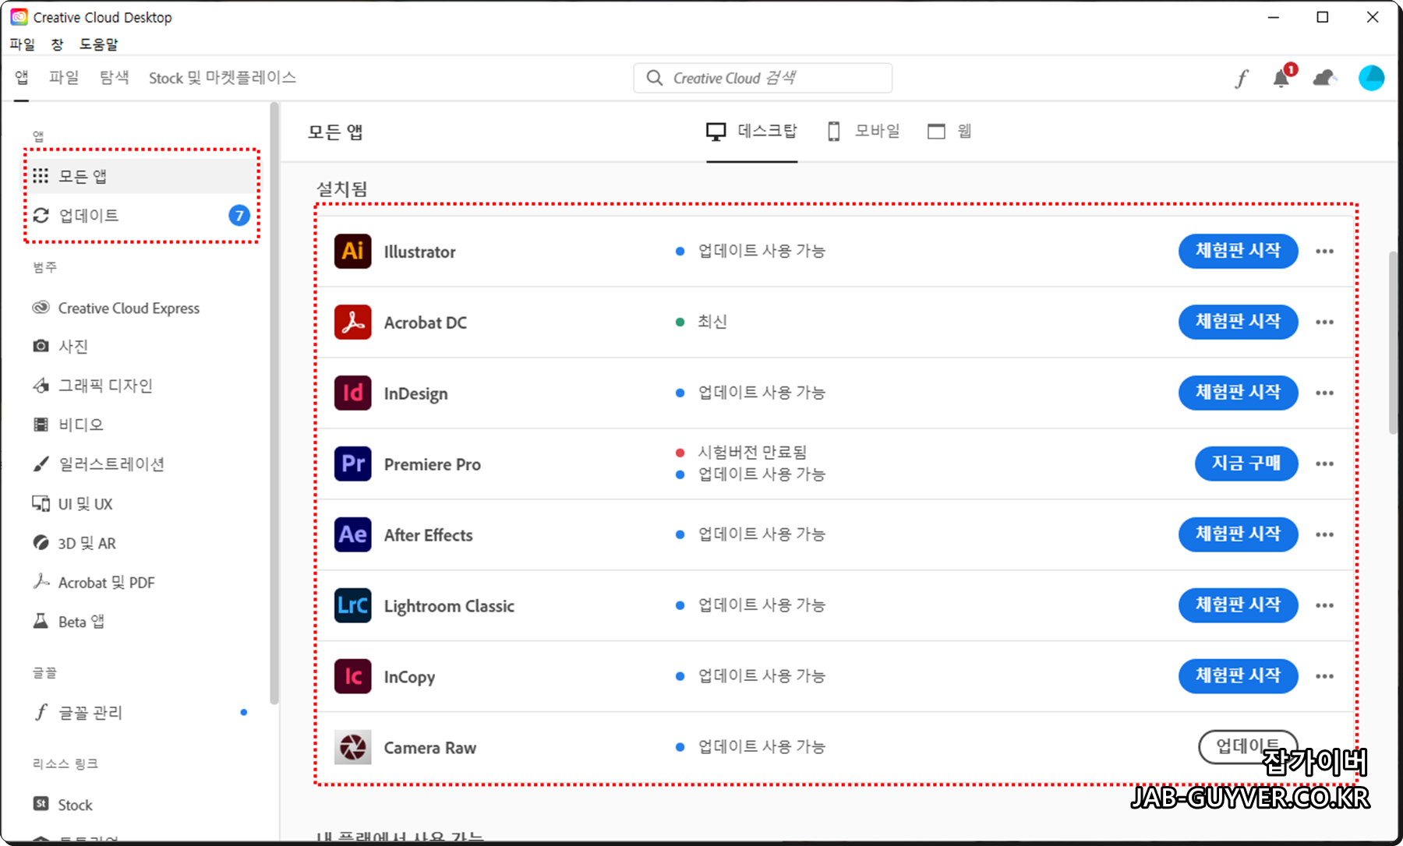Switch to the 탐색 tab
This screenshot has height=846, width=1403.
[114, 77]
